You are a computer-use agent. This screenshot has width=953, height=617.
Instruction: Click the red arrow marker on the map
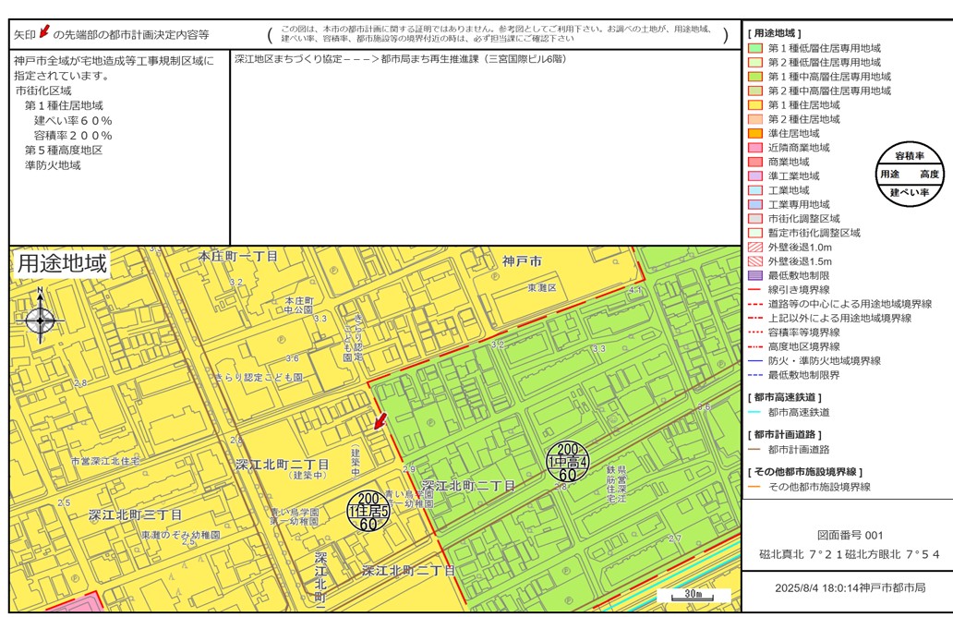tap(380, 421)
